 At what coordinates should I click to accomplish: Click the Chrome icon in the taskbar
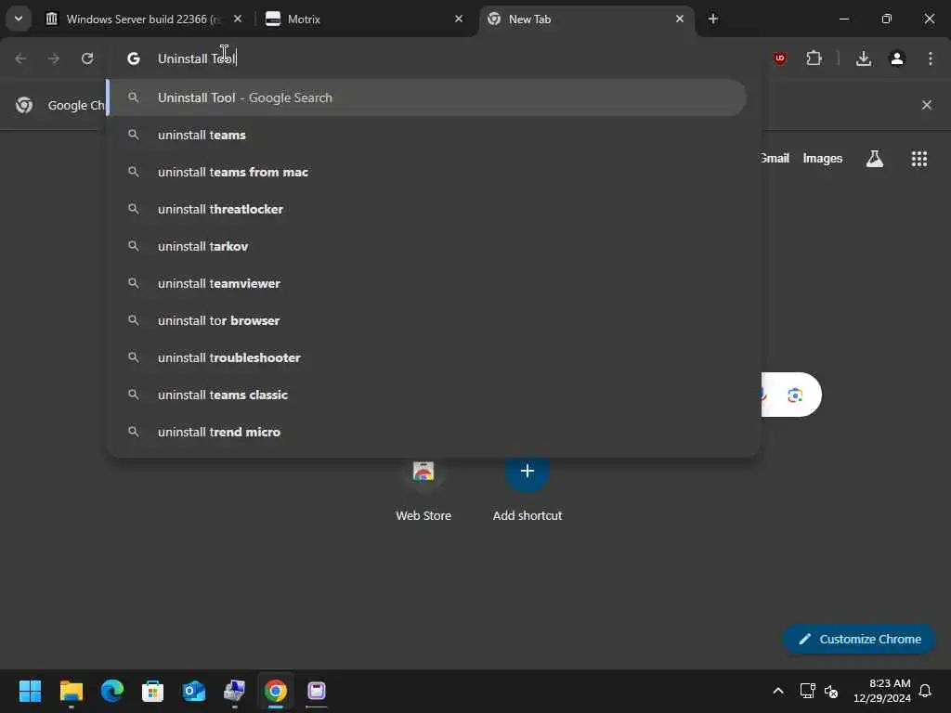click(x=275, y=691)
